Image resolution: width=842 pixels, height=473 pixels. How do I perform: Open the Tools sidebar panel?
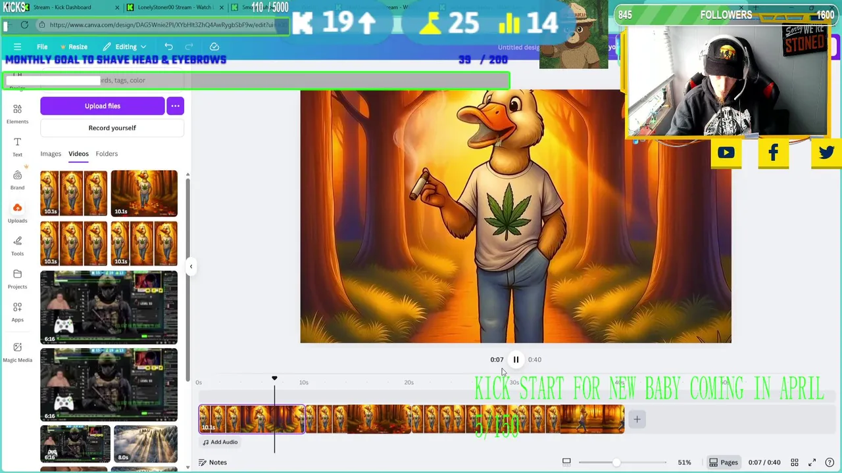(x=17, y=245)
